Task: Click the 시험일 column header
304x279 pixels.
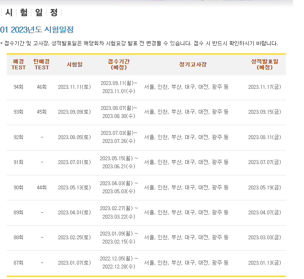Action: tap(74, 64)
